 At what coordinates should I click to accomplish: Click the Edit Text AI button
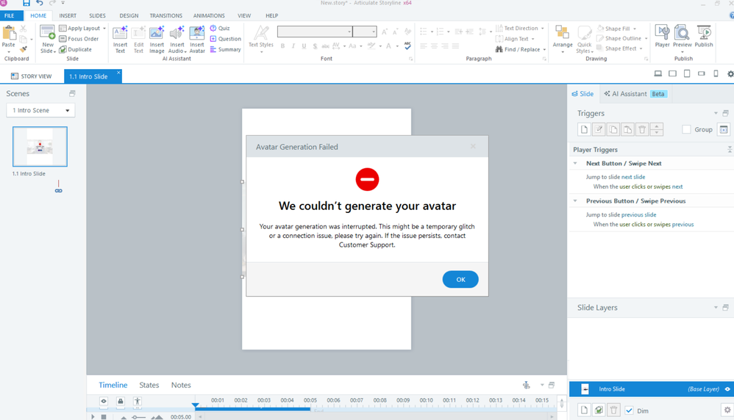[x=138, y=40]
